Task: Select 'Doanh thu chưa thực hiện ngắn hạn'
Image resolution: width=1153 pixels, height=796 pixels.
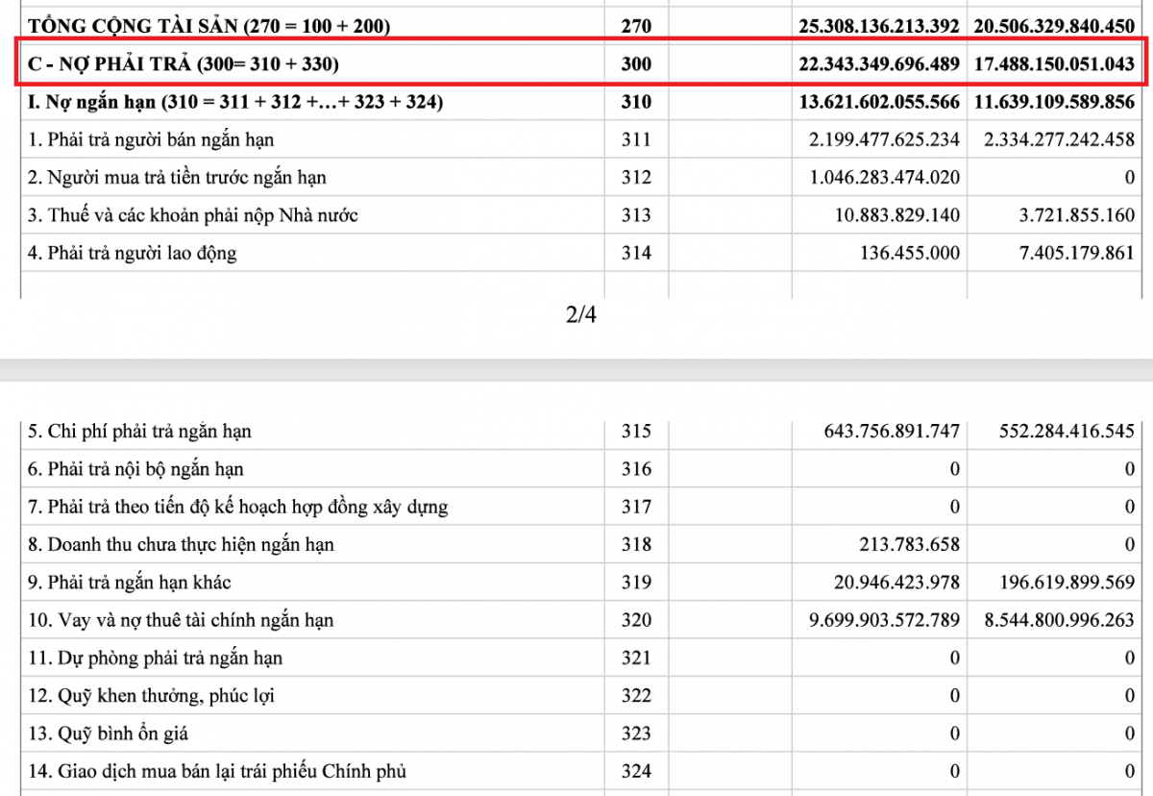Action: pyautogui.click(x=181, y=545)
